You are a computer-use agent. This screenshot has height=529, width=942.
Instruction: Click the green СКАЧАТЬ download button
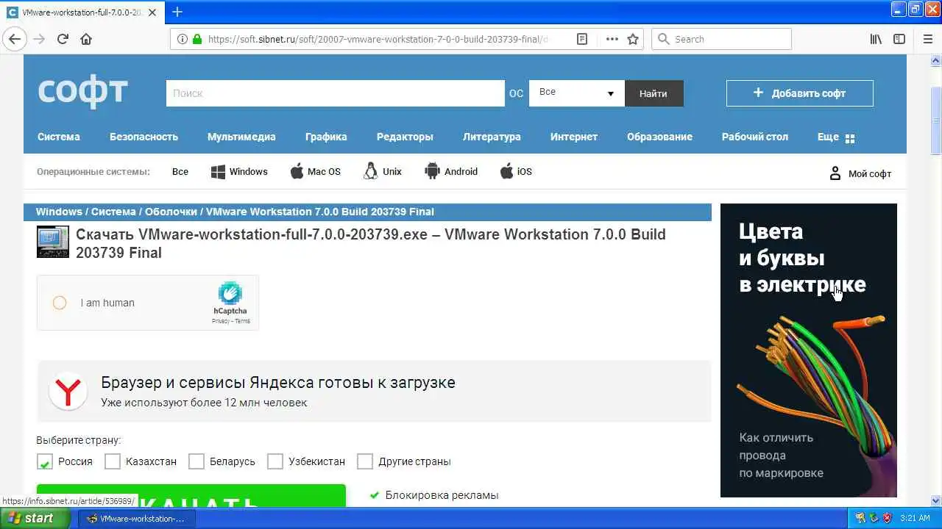[191, 496]
